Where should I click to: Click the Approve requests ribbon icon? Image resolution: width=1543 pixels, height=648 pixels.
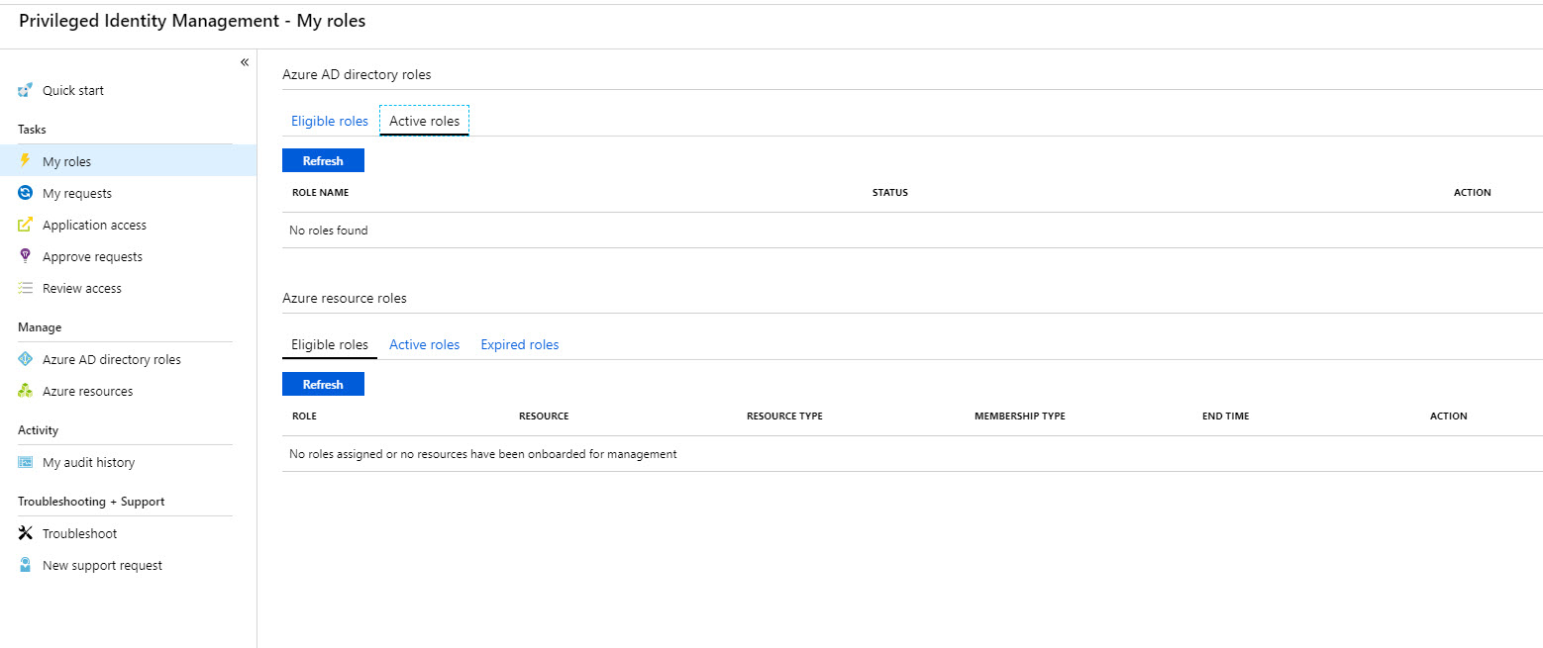tap(26, 256)
